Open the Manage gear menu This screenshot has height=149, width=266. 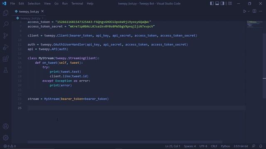[5, 138]
